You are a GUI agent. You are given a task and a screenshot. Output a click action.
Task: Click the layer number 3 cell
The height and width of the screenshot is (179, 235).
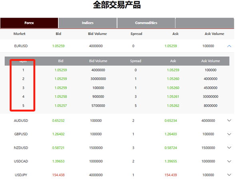(x=23, y=88)
